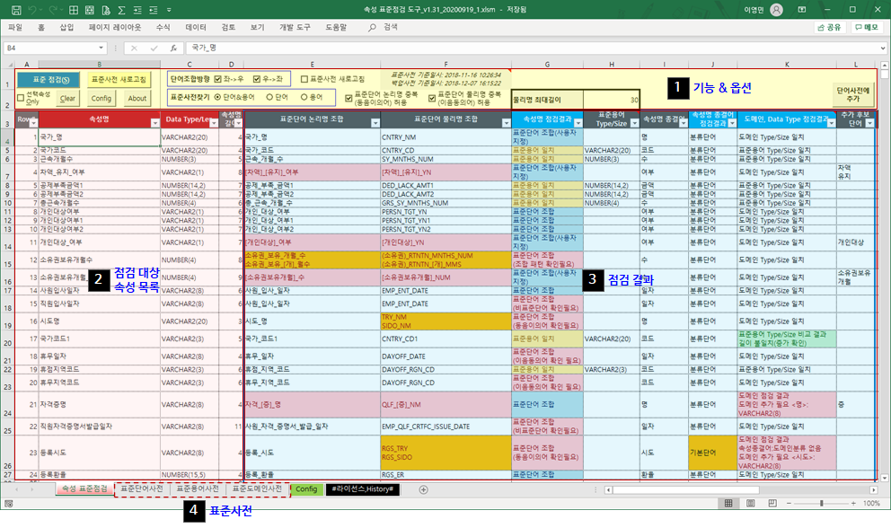Viewport: 891px width, 528px height.
Task: Add a new sheet with plus icon
Action: 423,489
